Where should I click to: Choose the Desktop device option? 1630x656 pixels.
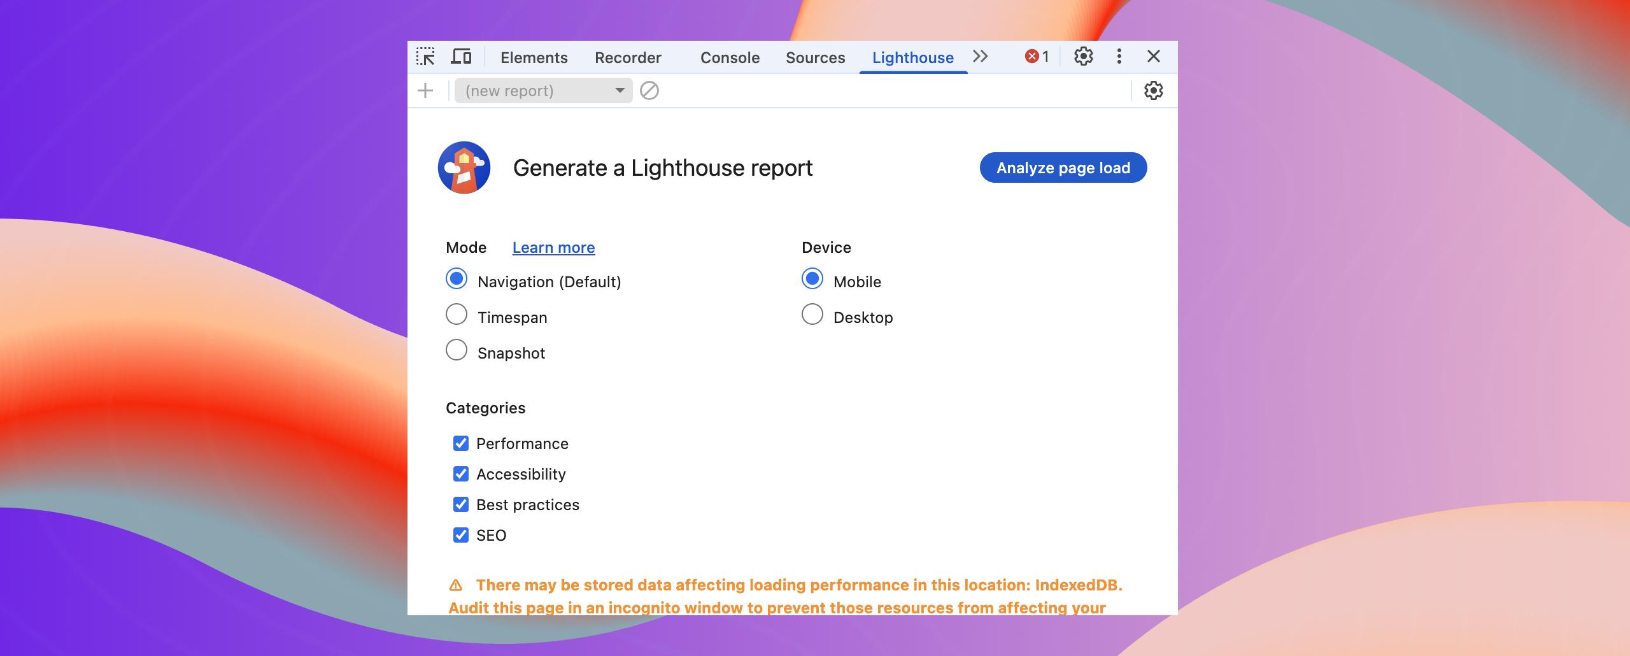coord(812,315)
